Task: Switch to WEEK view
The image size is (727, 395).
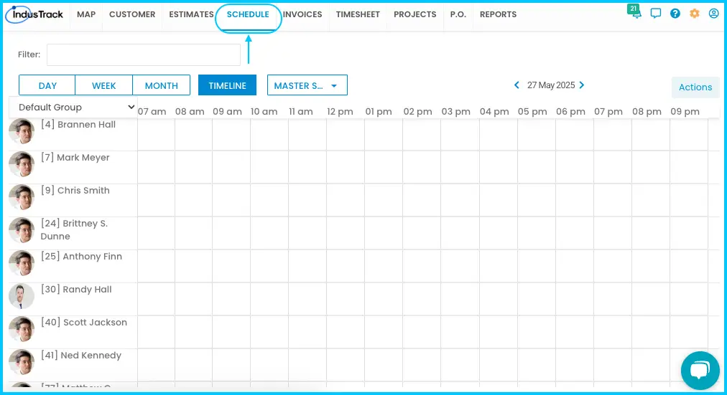Action: (104, 85)
